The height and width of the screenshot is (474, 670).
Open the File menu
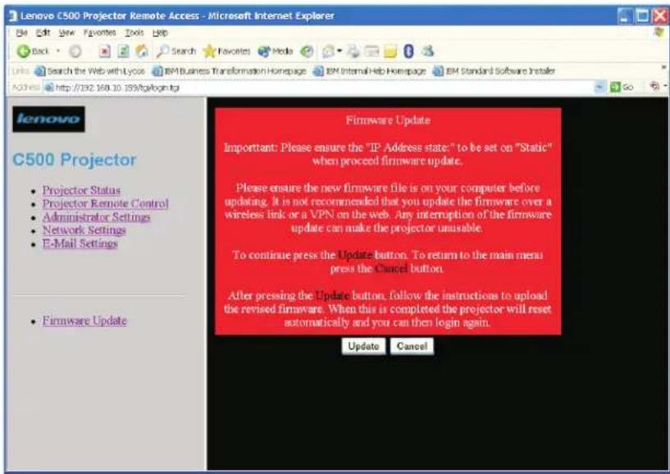[x=21, y=33]
